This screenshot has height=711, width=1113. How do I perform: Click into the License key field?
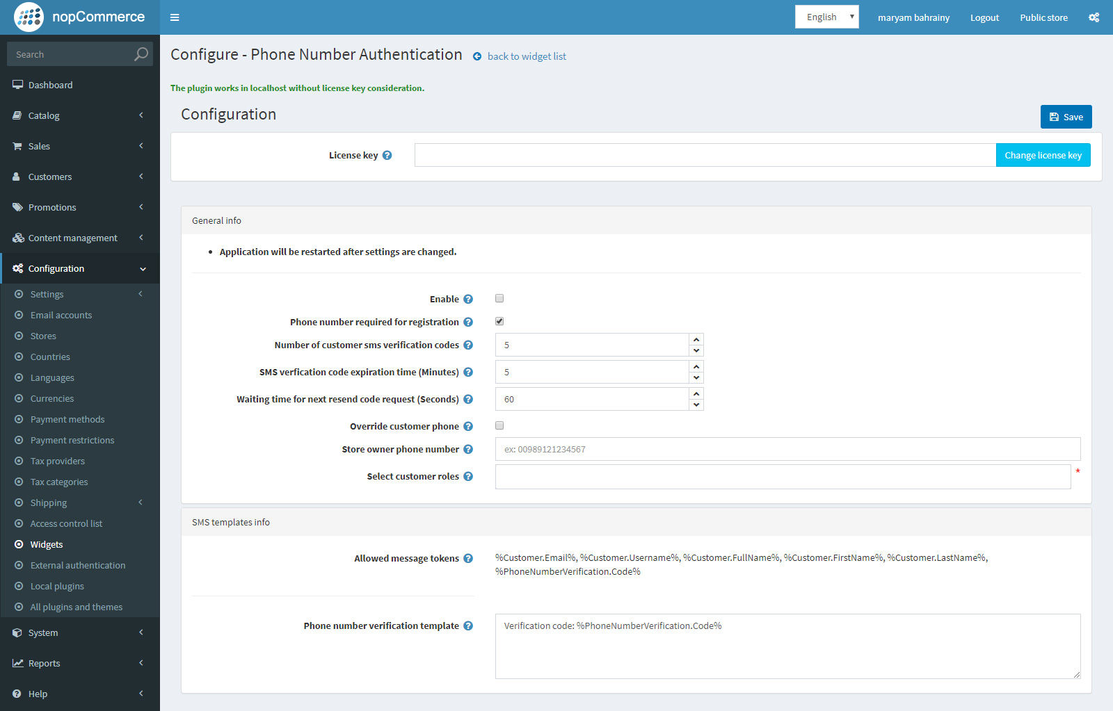coord(705,155)
